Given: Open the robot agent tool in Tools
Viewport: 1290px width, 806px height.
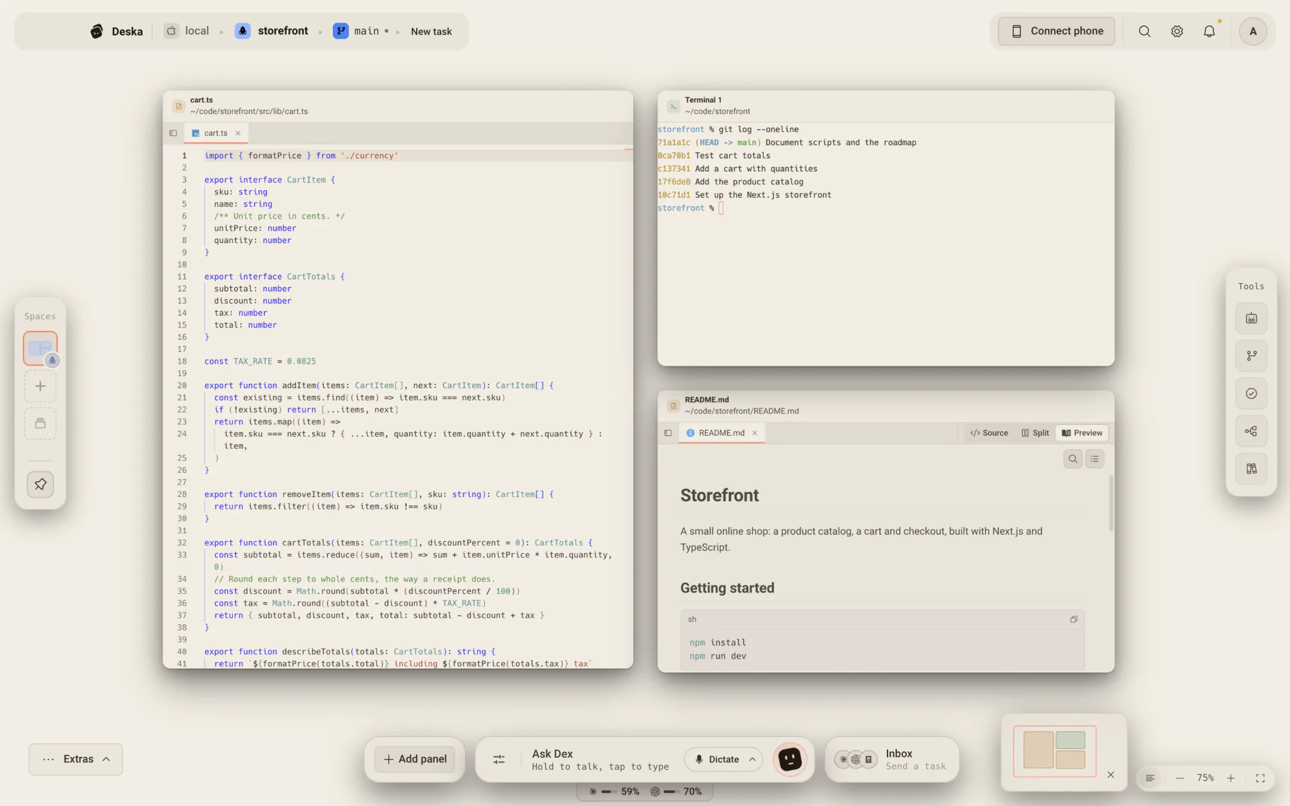Looking at the screenshot, I should [1251, 319].
